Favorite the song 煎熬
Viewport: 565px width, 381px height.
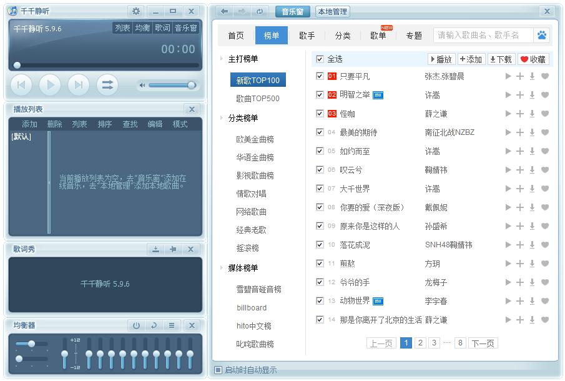[x=545, y=264]
